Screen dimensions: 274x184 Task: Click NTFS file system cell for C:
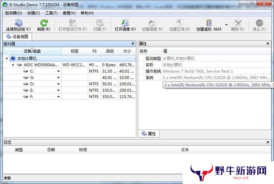94,71
